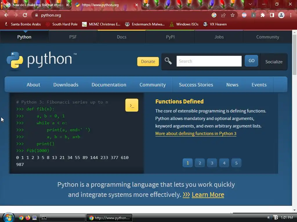Viewport: 297px width, 222px height.
Task: Open the News navigation menu
Action: pyautogui.click(x=232, y=85)
